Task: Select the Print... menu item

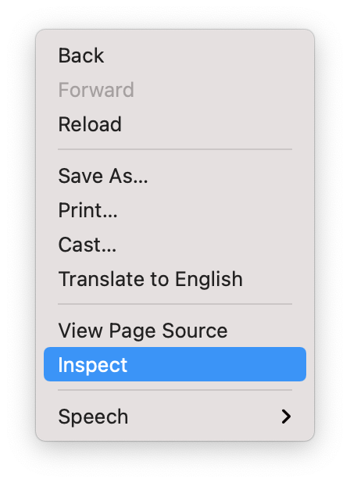Action: tap(175, 210)
